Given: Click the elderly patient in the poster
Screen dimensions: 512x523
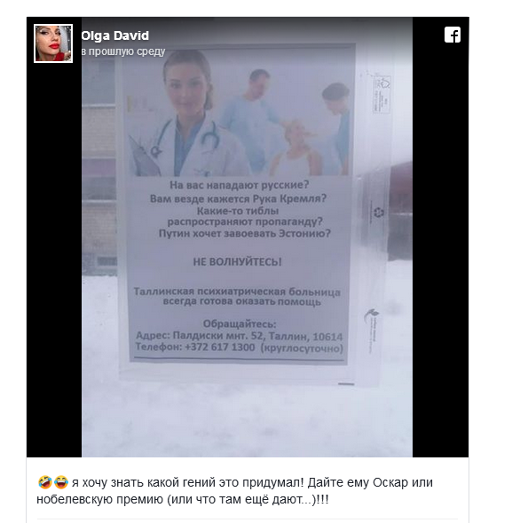Looking at the screenshot, I should (x=294, y=148).
